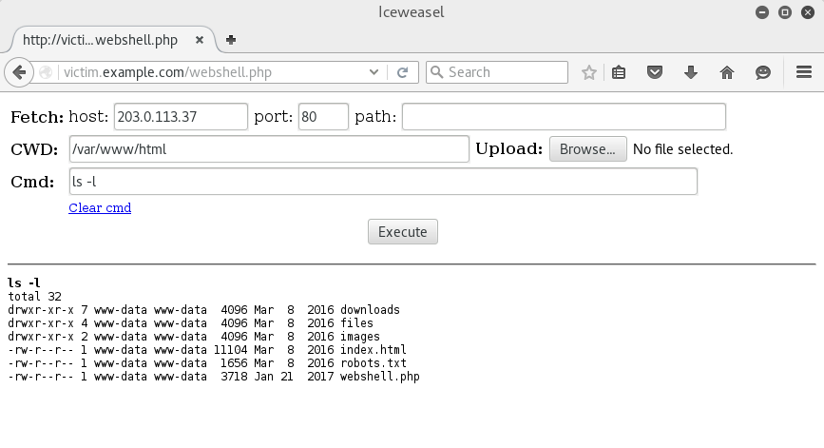Click the site identity globe icon
The height and width of the screenshot is (448, 824).
pyautogui.click(x=46, y=72)
